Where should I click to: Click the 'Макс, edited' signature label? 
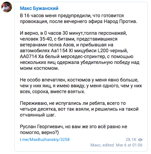102,145
